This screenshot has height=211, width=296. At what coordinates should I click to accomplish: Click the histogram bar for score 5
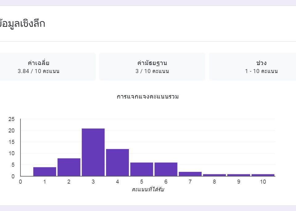(x=142, y=169)
